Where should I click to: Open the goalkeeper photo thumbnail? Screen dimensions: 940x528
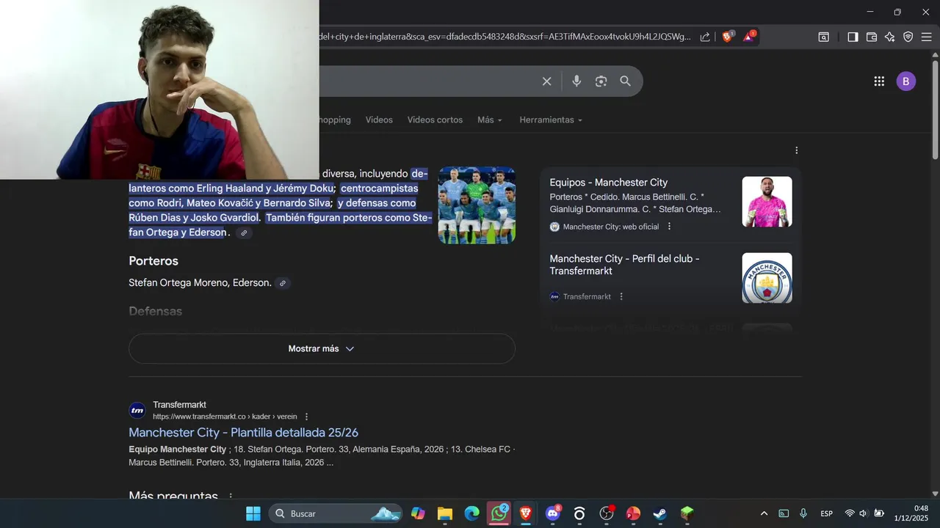(767, 202)
